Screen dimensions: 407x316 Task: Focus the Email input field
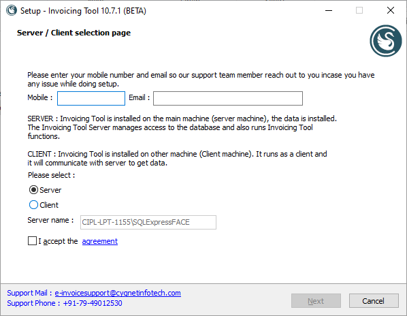coord(228,98)
